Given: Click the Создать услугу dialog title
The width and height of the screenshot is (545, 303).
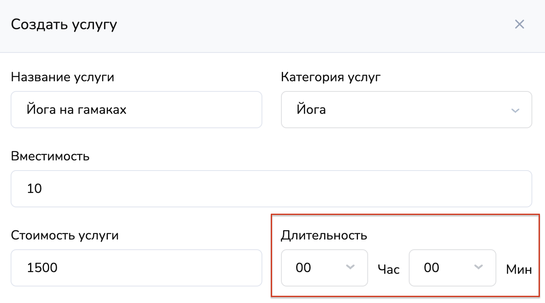Looking at the screenshot, I should [64, 25].
